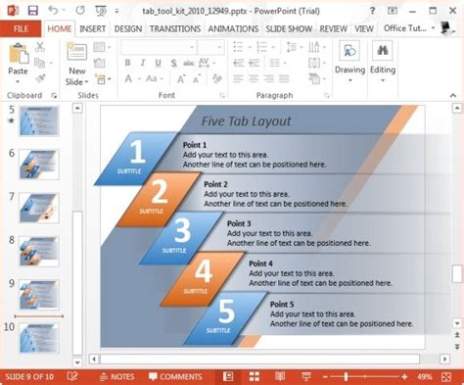Click COMMENTS button in status bar
Image resolution: width=464 pixels, height=385 pixels.
[x=175, y=377]
